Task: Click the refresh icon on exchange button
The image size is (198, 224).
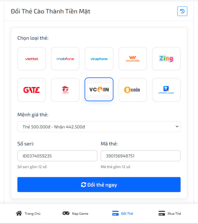Action: click(x=83, y=185)
